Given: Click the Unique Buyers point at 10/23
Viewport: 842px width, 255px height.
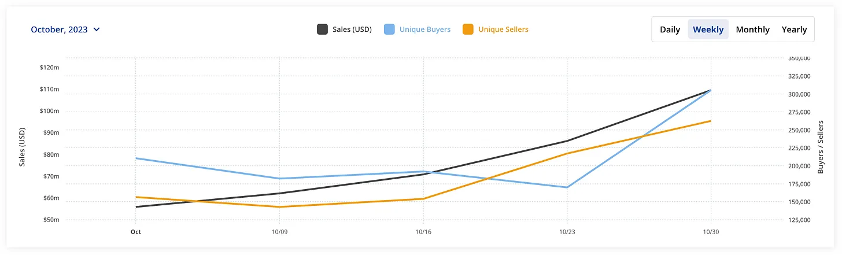Looking at the screenshot, I should (x=567, y=187).
